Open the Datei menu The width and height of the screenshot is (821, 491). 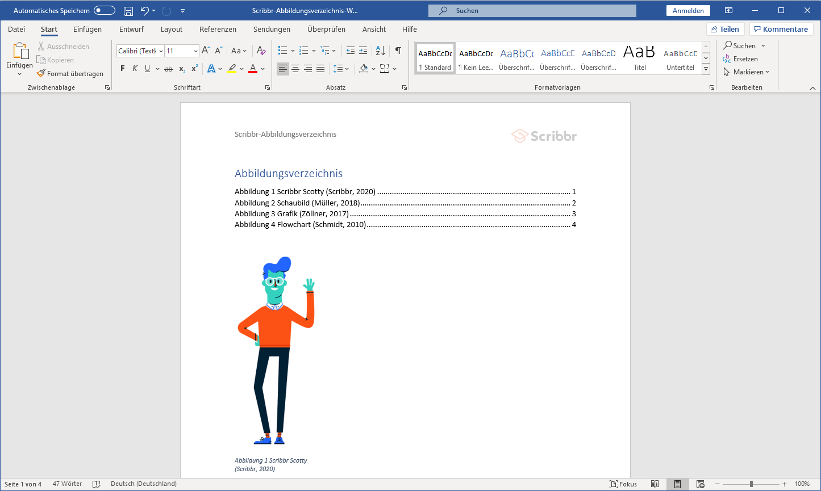[x=16, y=29]
